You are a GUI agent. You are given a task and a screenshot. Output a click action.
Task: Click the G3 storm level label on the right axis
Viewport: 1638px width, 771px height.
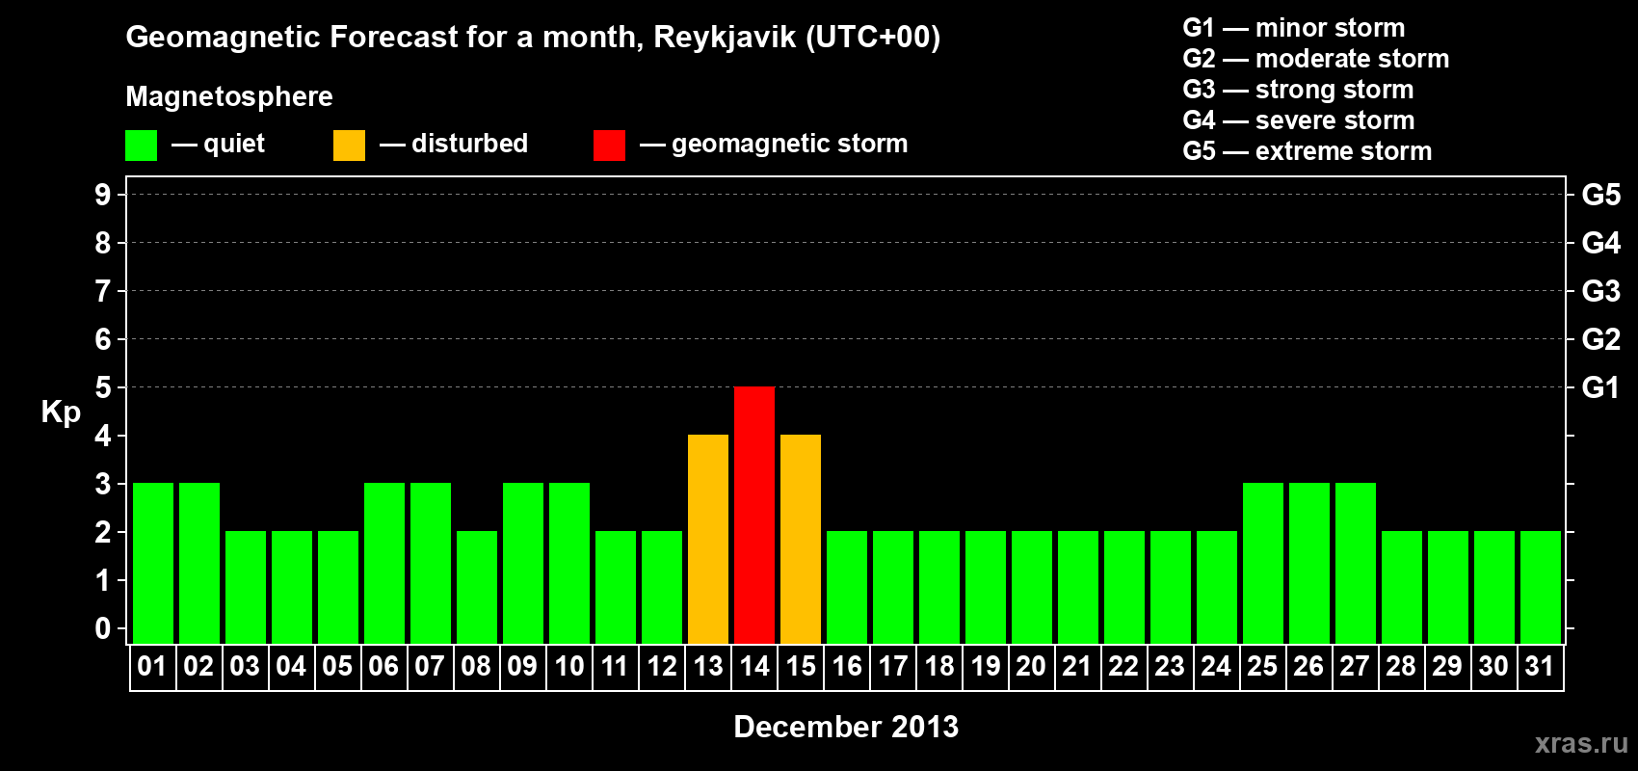pyautogui.click(x=1600, y=291)
